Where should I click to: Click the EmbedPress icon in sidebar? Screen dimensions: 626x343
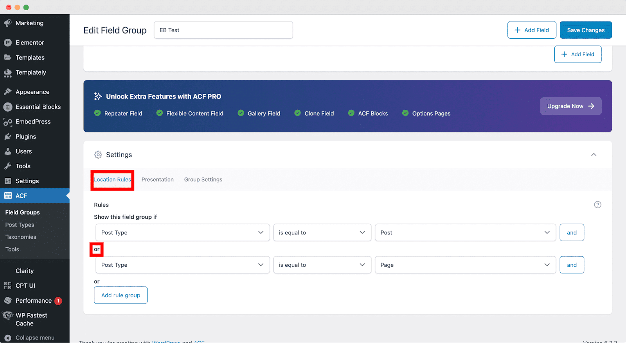click(8, 122)
